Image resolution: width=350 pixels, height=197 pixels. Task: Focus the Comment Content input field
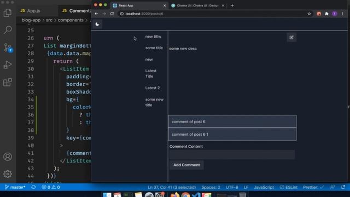[x=232, y=154]
